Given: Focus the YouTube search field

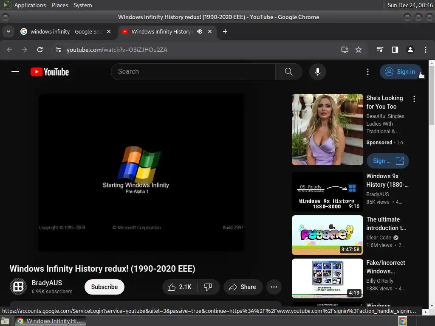Looking at the screenshot, I should click(x=193, y=72).
